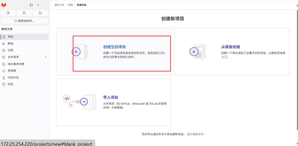Go to 项目 breadcrumb link
The width and height of the screenshot is (298, 146).
coord(70,5)
